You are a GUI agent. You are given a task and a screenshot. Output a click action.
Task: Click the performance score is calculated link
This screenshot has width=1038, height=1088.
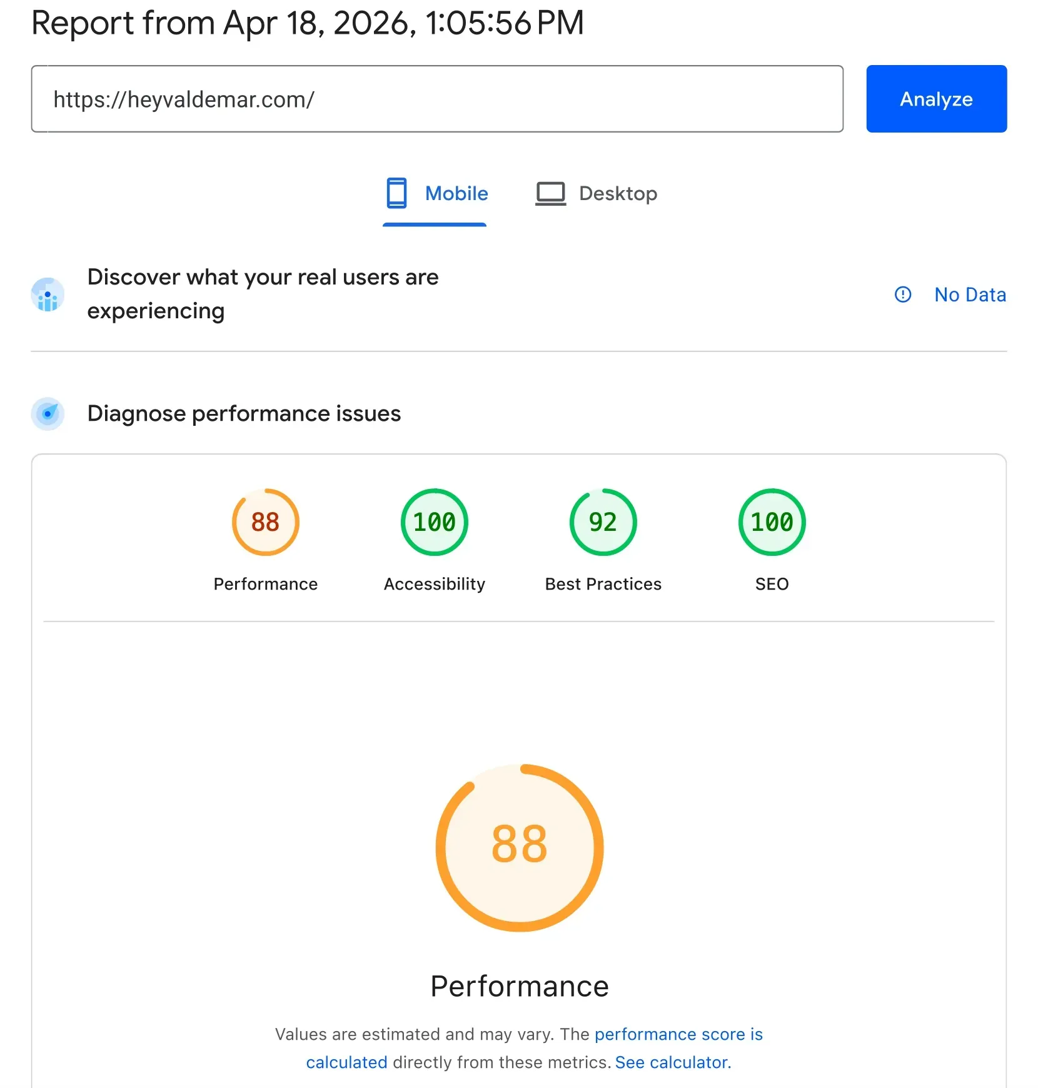(x=678, y=1034)
